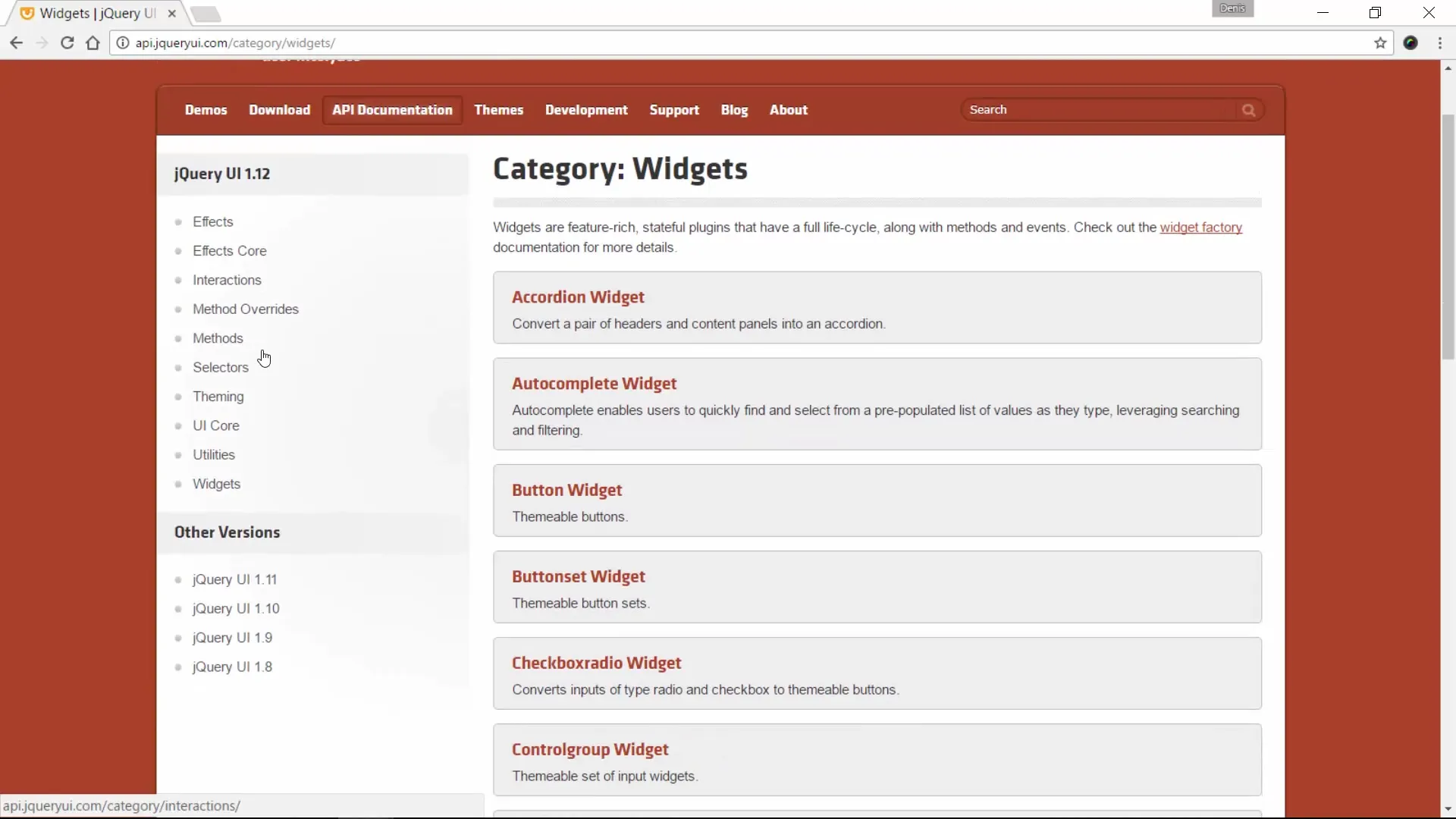This screenshot has width=1456, height=819.
Task: Click the browser back arrow
Action: (16, 43)
